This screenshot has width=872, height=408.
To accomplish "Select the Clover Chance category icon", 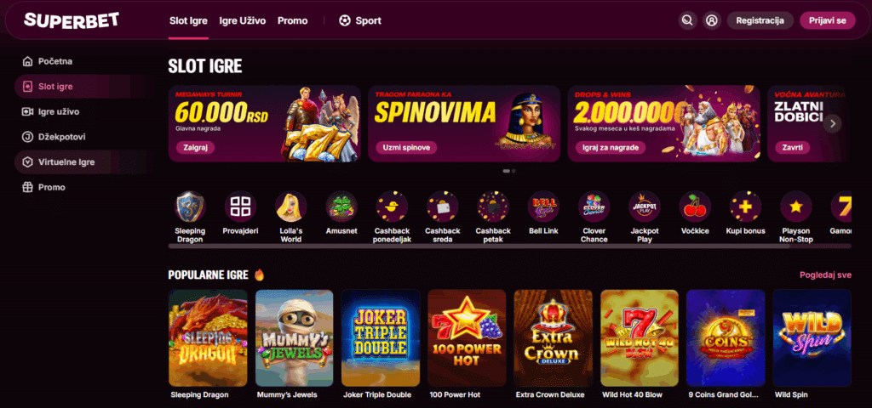I will click(594, 207).
